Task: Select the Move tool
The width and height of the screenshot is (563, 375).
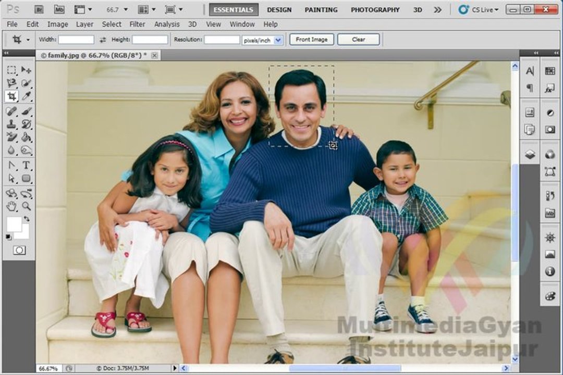Action: 26,70
